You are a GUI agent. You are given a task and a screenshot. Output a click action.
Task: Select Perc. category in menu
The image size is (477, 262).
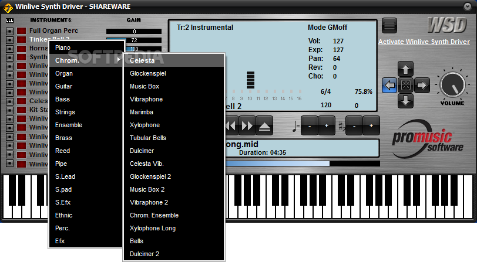[x=86, y=229]
